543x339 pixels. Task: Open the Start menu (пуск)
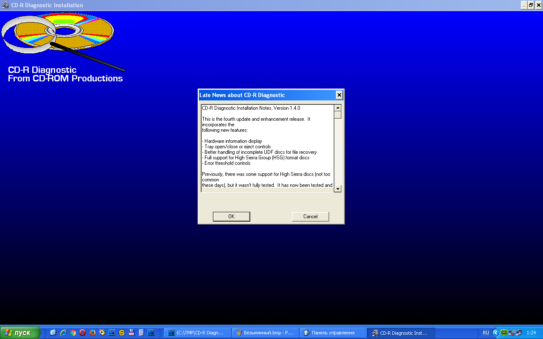(20, 333)
